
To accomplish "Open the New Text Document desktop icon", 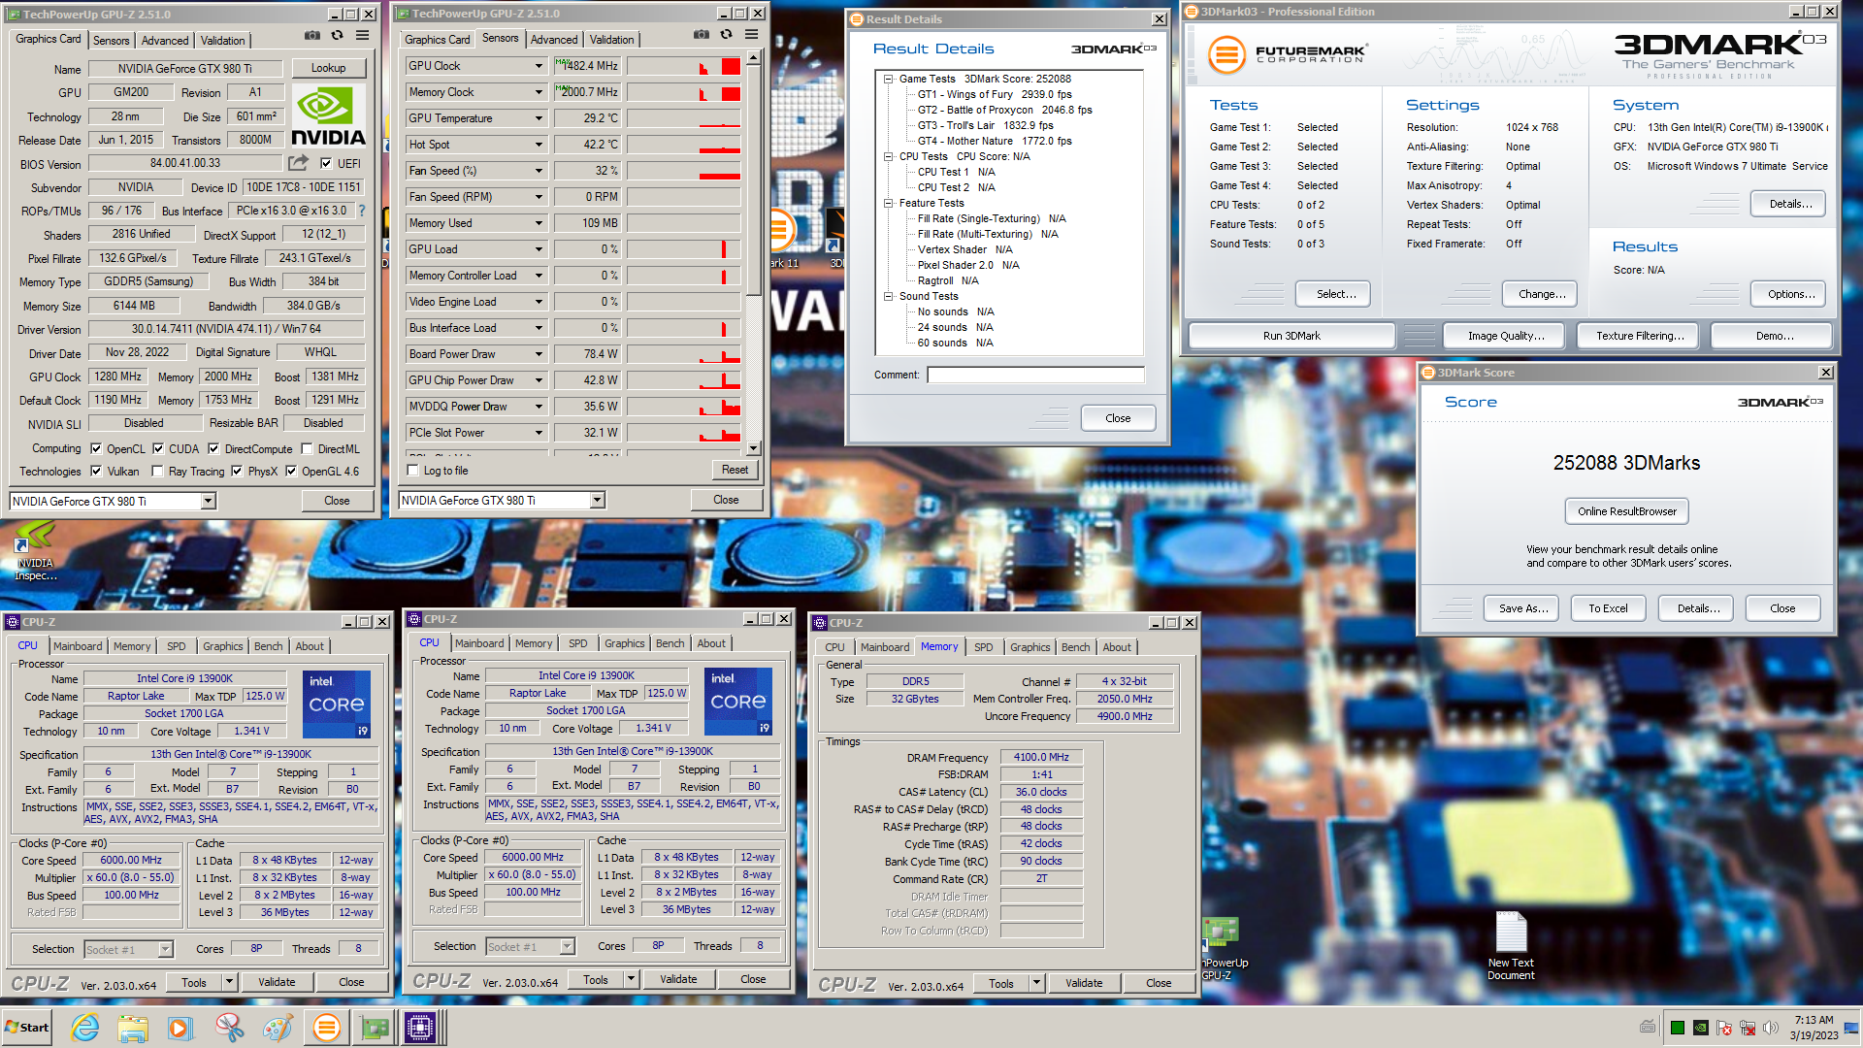I will pos(1511,946).
